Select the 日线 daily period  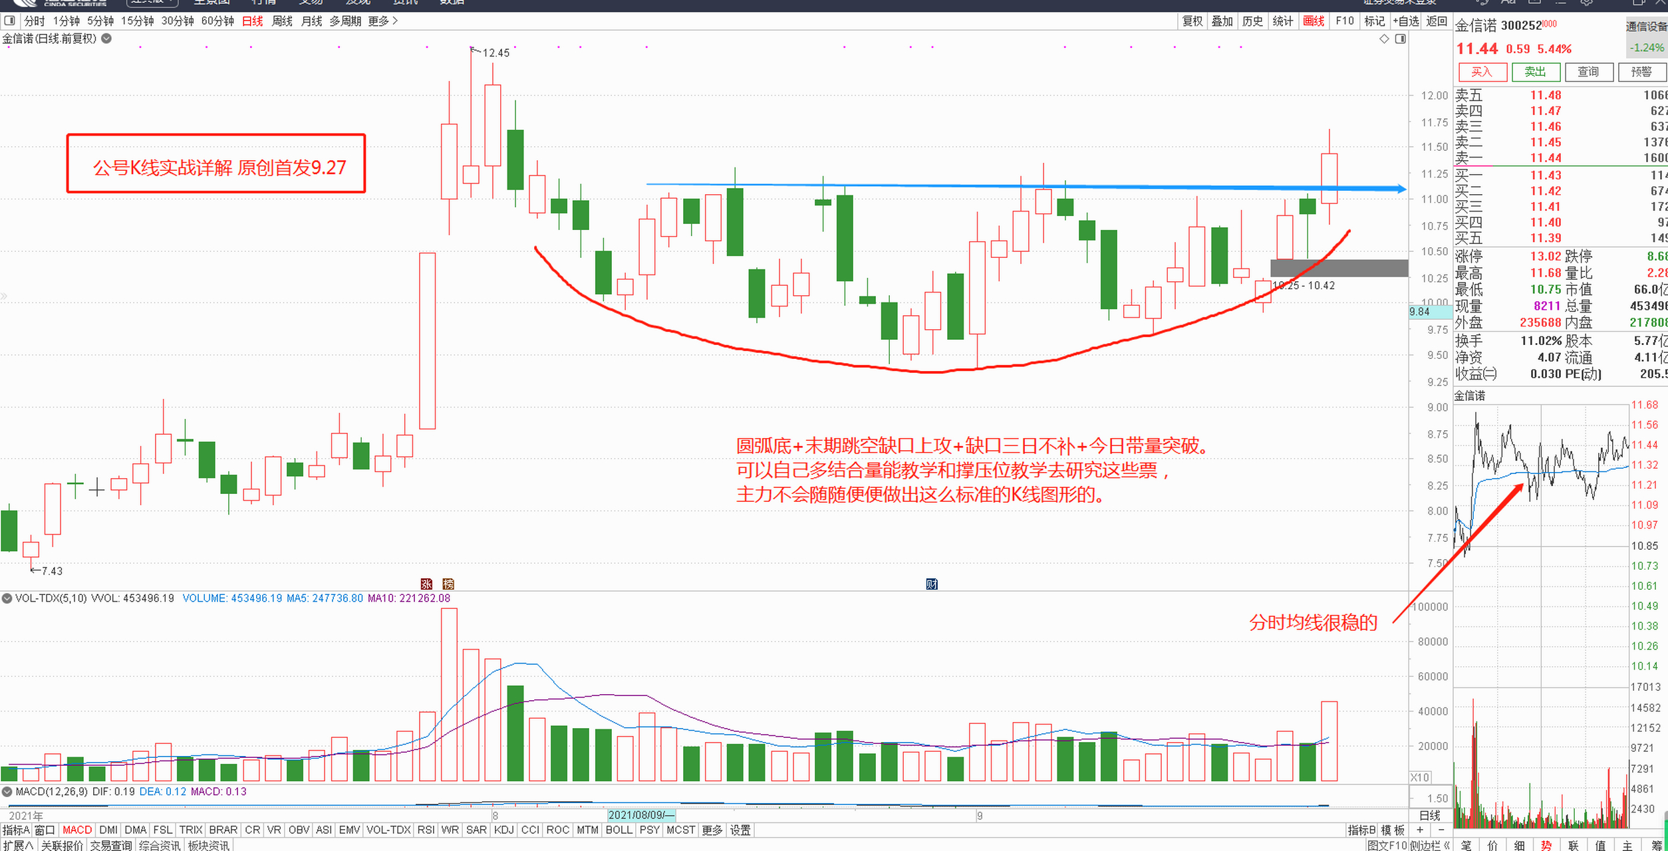click(253, 21)
